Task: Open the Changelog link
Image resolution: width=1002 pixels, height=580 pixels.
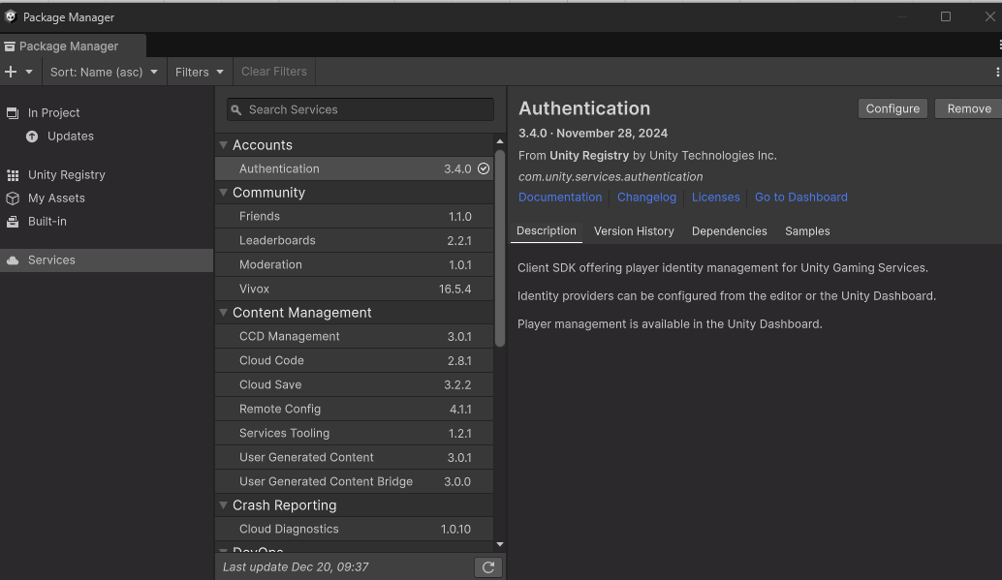Action: [646, 198]
